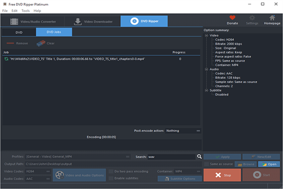Open Video and Audio Options

click(x=78, y=175)
